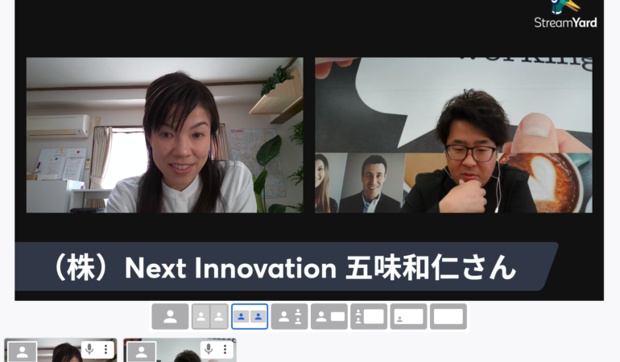This screenshot has height=362, width=620.
Task: Pick the picture-in-picture screen layout
Action: tap(408, 317)
